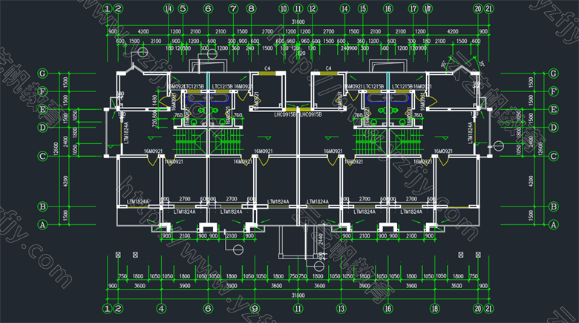Select the 31600 overall dimension at top
This screenshot has width=579, height=323.
[x=297, y=22]
